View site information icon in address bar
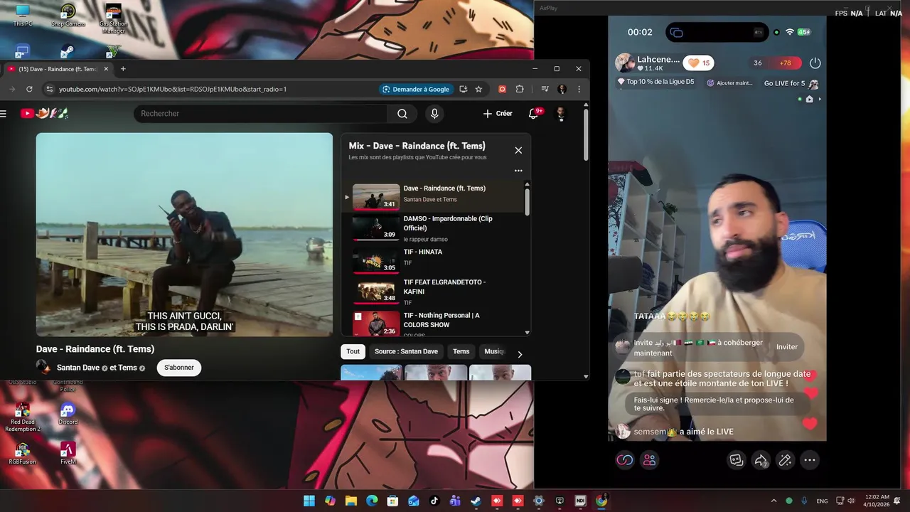Image resolution: width=910 pixels, height=512 pixels. [x=49, y=89]
